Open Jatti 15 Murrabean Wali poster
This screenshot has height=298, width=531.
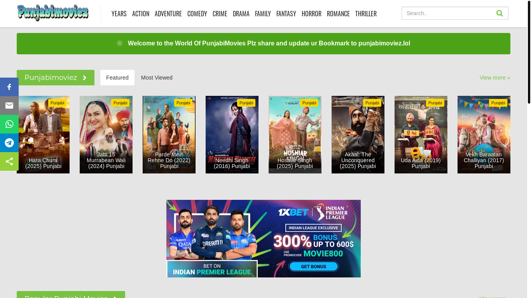[x=106, y=135]
